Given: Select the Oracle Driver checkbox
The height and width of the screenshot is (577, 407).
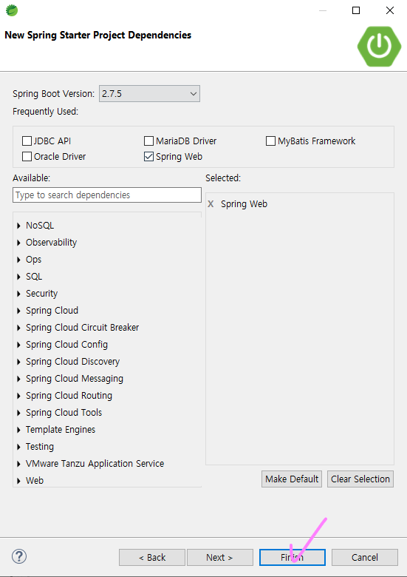Looking at the screenshot, I should pyautogui.click(x=27, y=157).
